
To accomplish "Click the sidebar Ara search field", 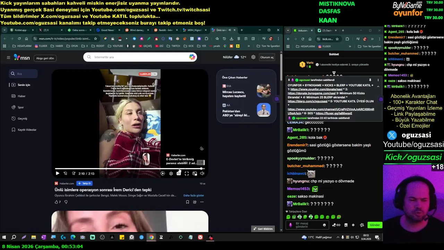I will (x=23, y=74).
